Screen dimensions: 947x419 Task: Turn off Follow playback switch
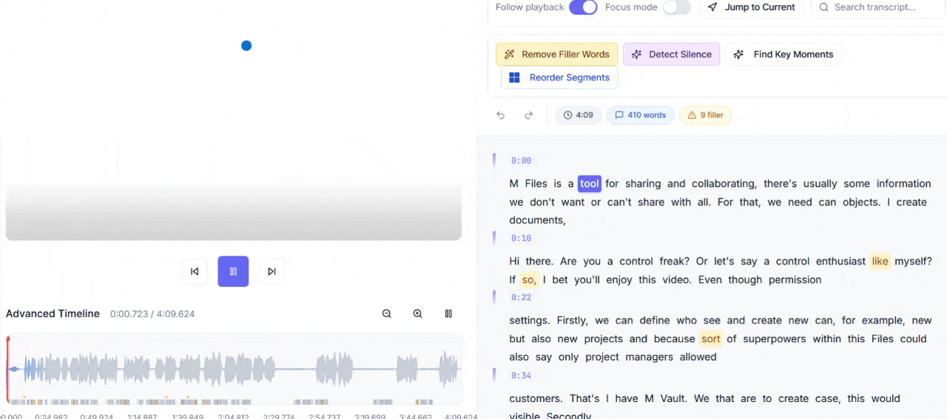coord(583,7)
